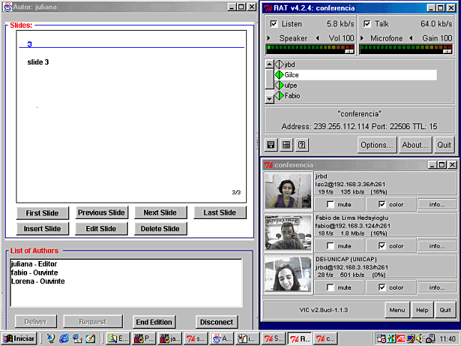Viewport: 461px width, 346px height.
Task: Click the green diamond icon next to Fabio
Action: [279, 96]
